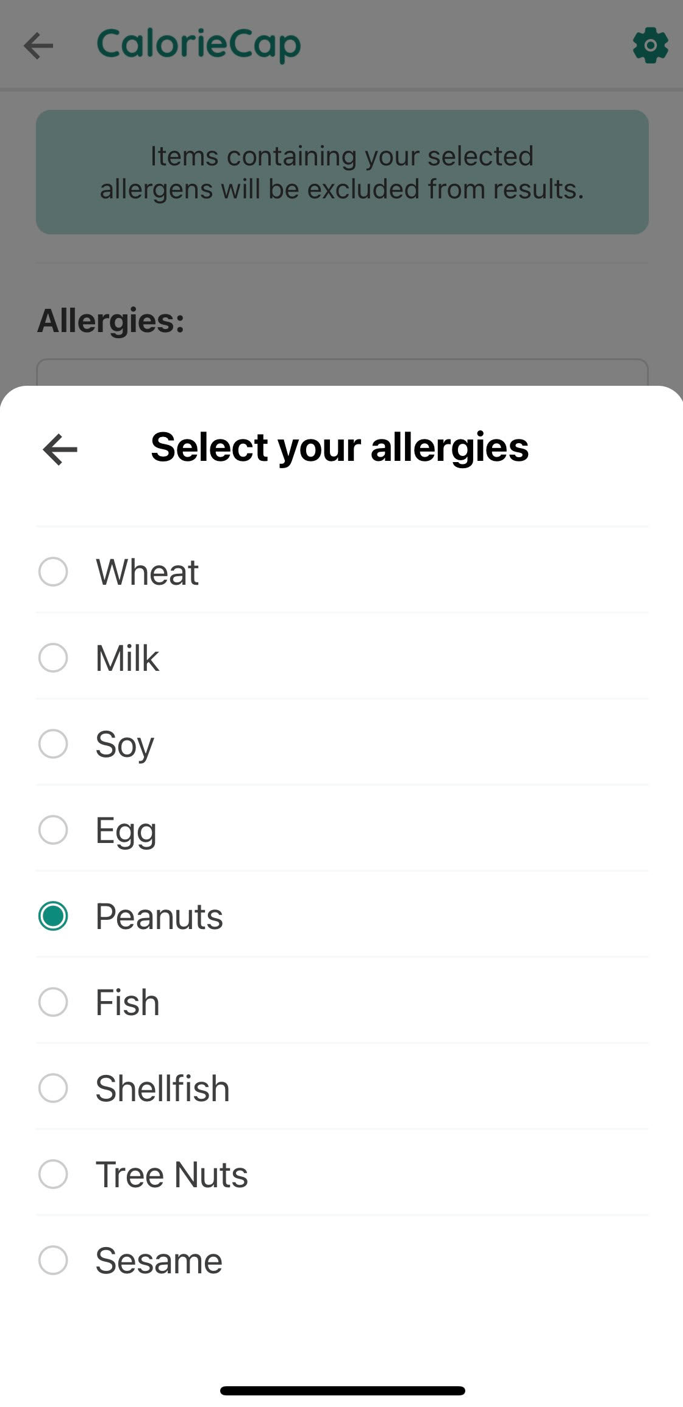
Task: Select the Fish radio button
Action: 53,1002
